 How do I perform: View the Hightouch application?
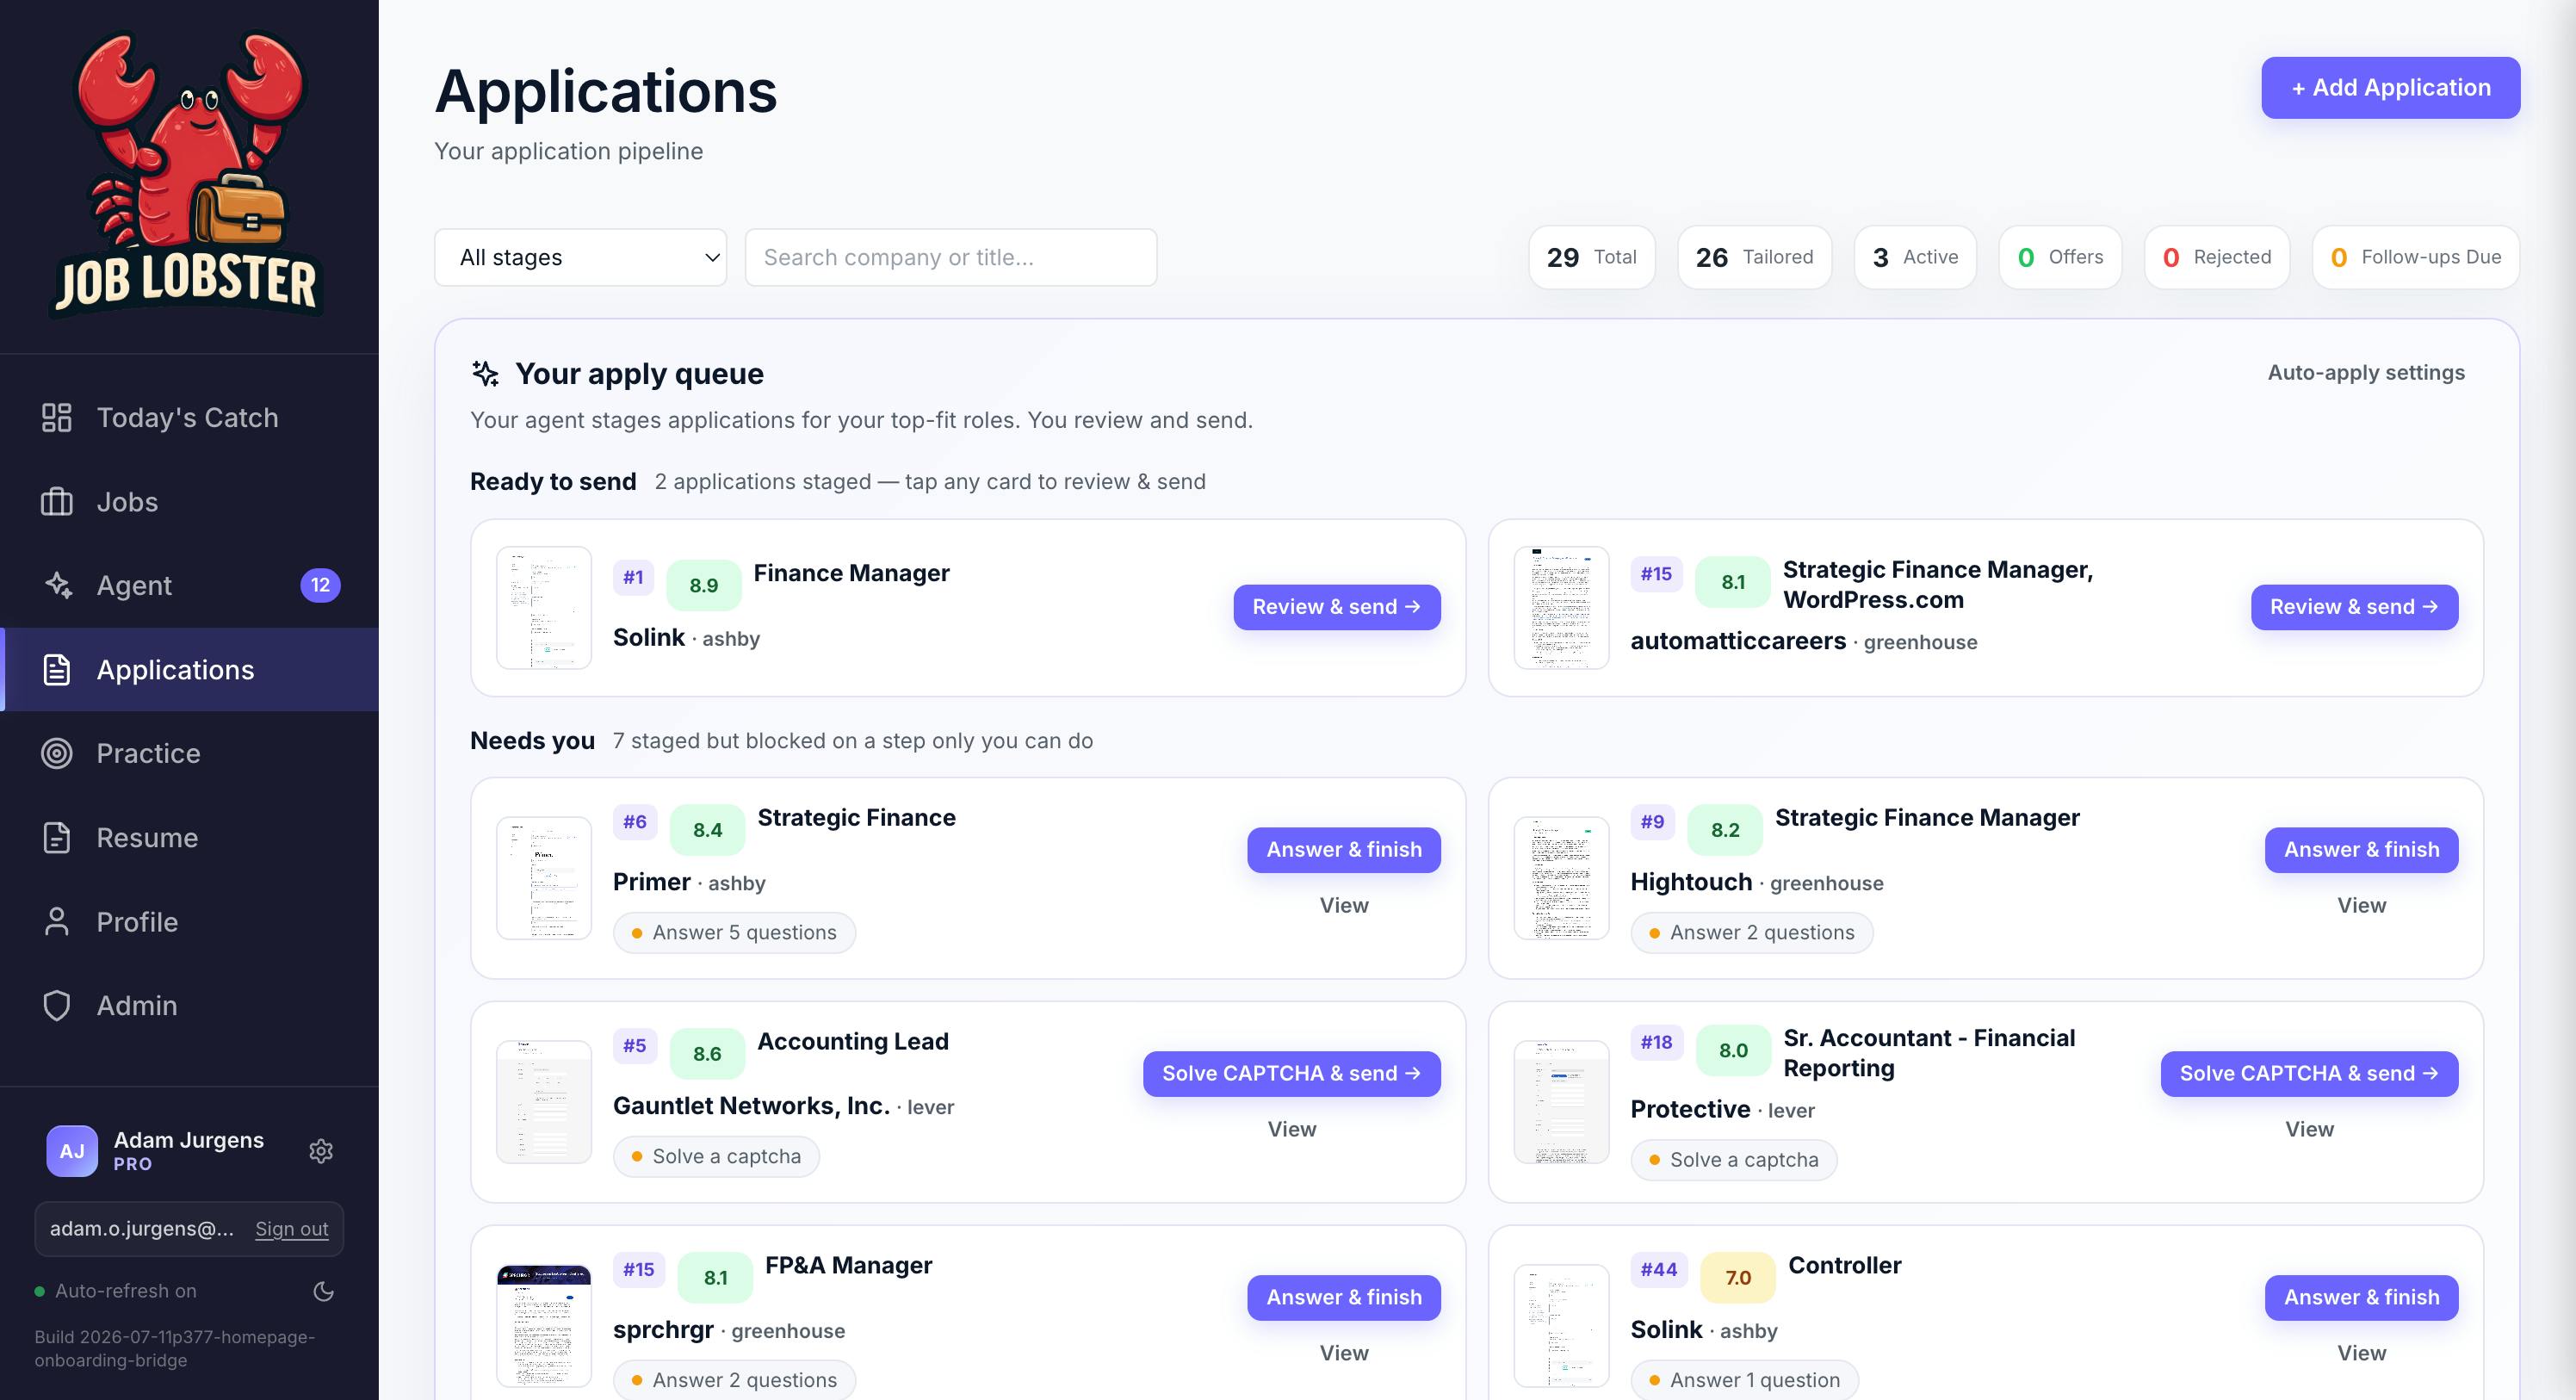(2361, 905)
